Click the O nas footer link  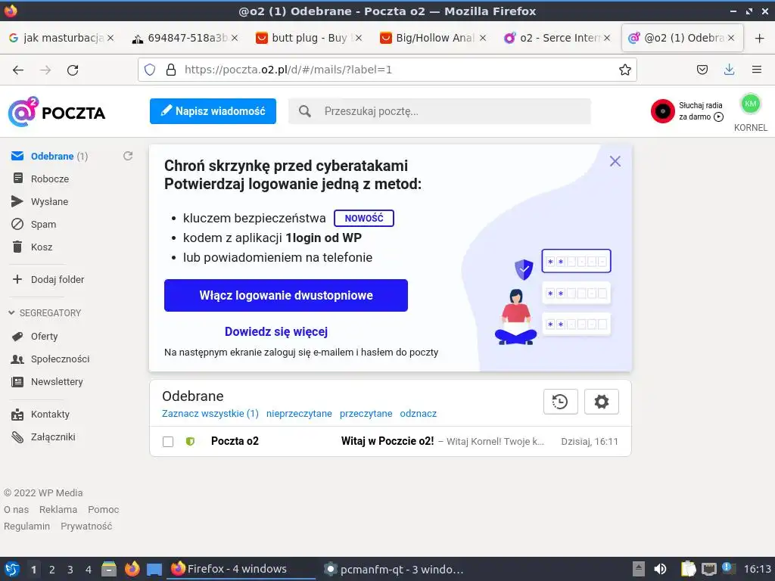pos(17,509)
